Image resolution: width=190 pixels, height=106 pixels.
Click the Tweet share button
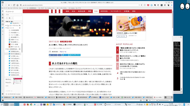[x=65, y=55]
